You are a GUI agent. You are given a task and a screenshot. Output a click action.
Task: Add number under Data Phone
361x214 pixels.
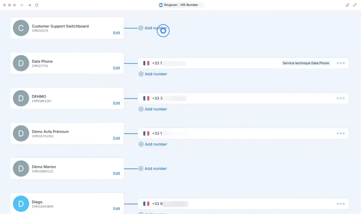tap(153, 74)
